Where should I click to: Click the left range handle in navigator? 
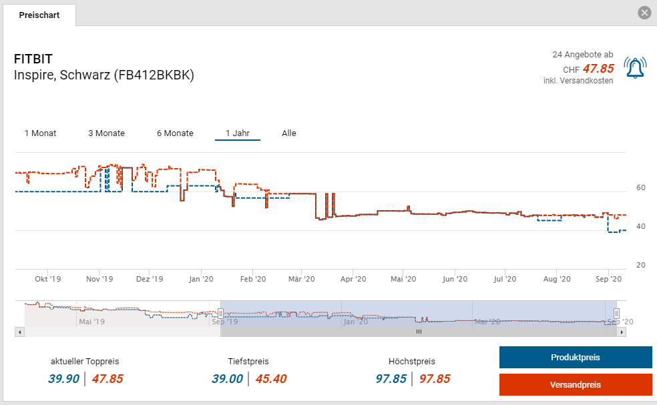point(220,313)
